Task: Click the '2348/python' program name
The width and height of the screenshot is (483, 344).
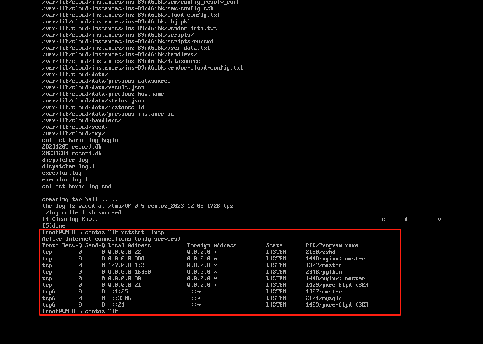Action: [x=324, y=272]
